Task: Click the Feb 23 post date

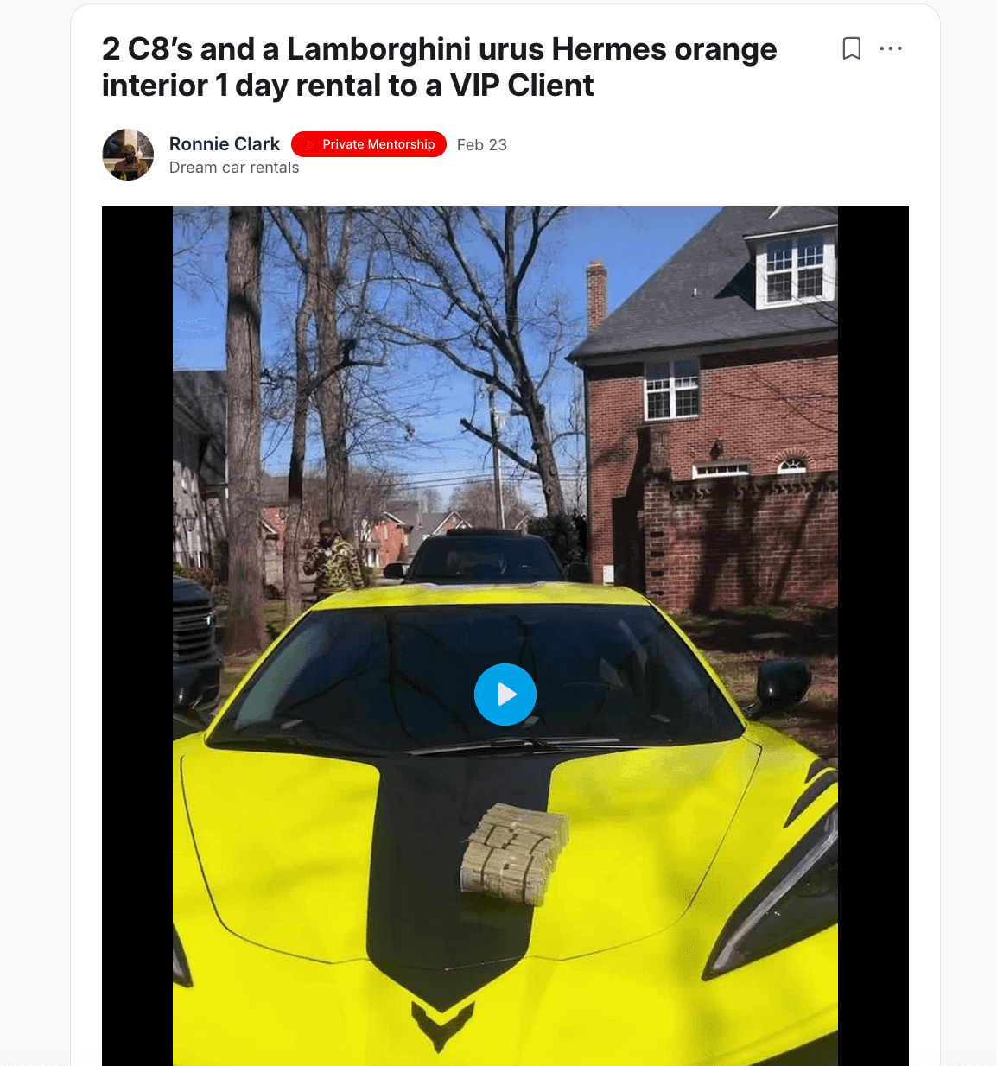Action: click(482, 145)
